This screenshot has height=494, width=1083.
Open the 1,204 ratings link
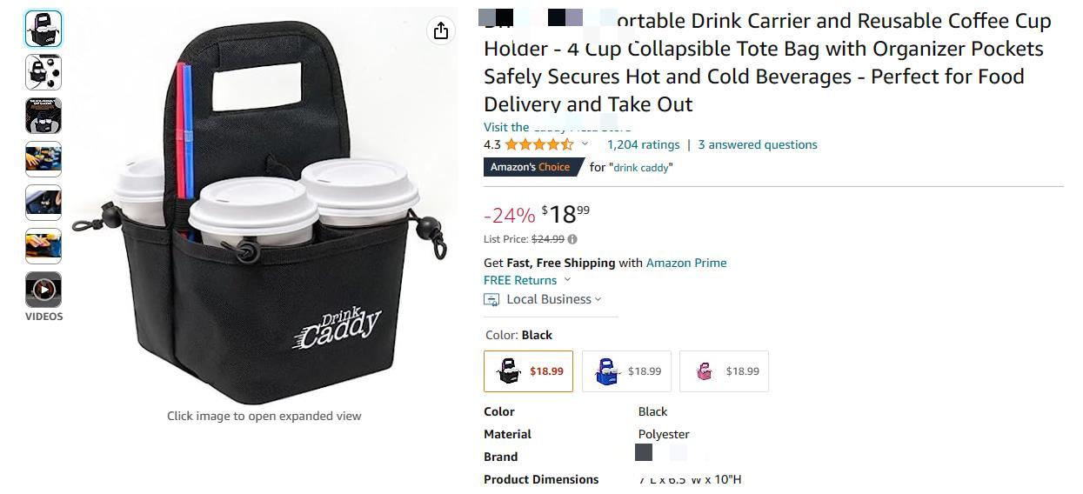point(643,144)
